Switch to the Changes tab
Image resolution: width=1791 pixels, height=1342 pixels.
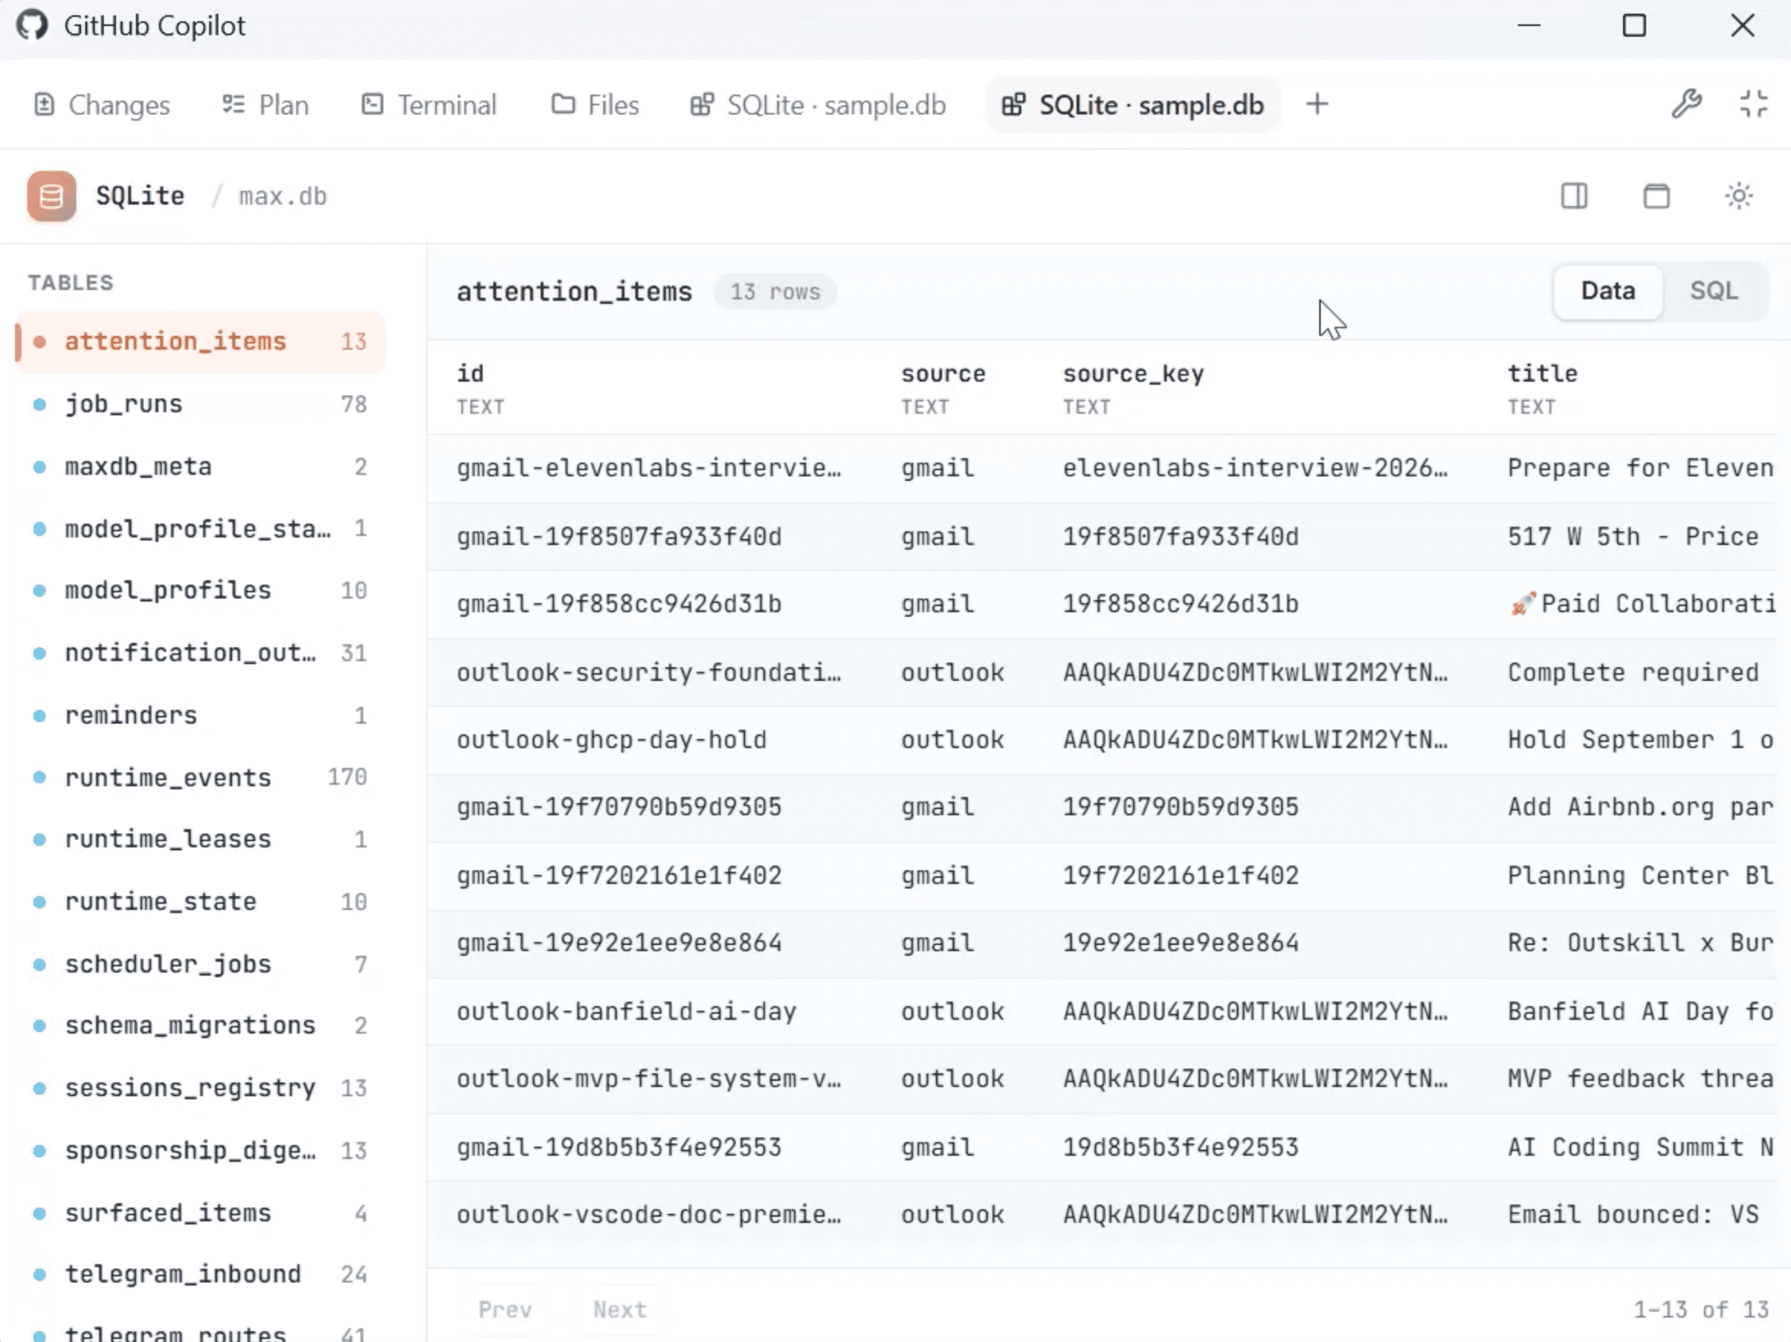point(102,105)
